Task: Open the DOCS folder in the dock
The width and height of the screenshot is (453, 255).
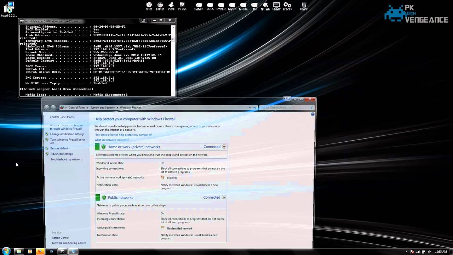Action: coord(210,6)
